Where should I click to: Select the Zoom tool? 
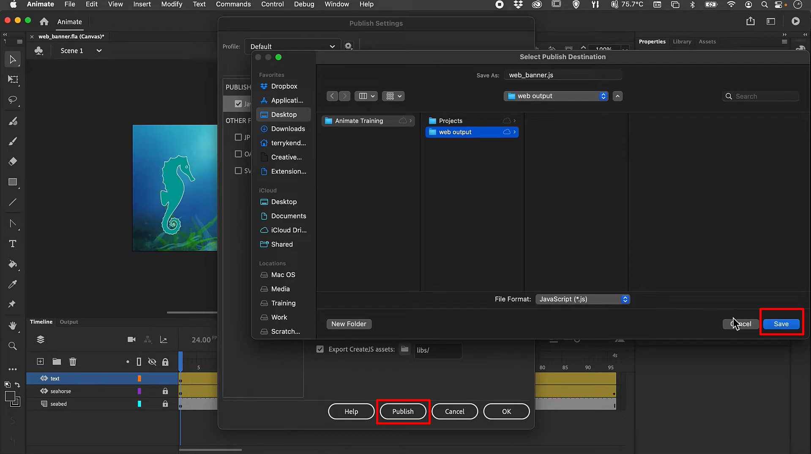pyautogui.click(x=12, y=346)
